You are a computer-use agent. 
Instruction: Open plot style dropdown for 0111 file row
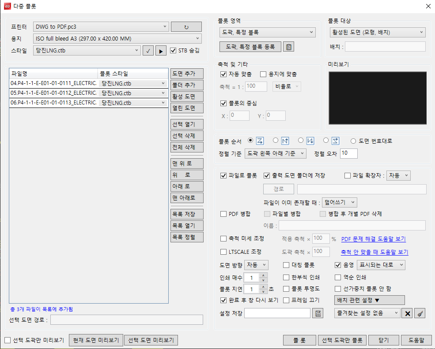(133, 83)
